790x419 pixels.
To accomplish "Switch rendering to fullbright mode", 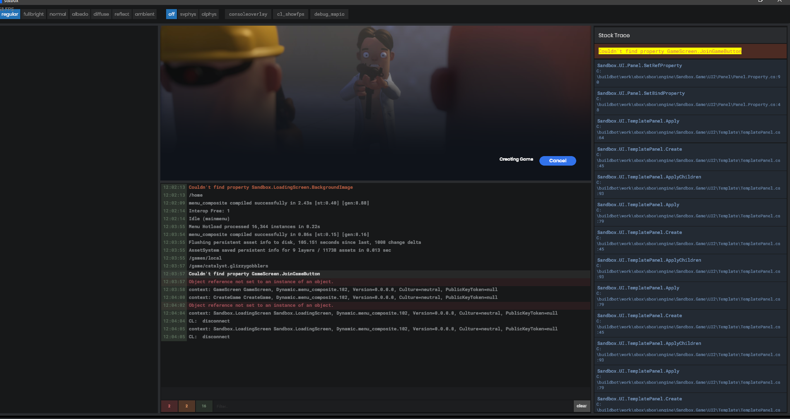I will pyautogui.click(x=33, y=14).
